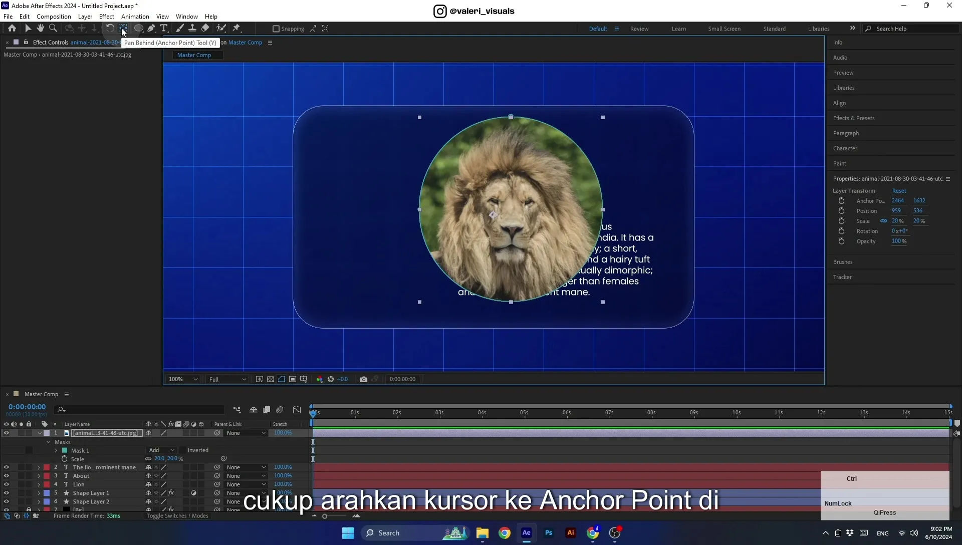Switch to Small Screen workspace

tap(724, 29)
